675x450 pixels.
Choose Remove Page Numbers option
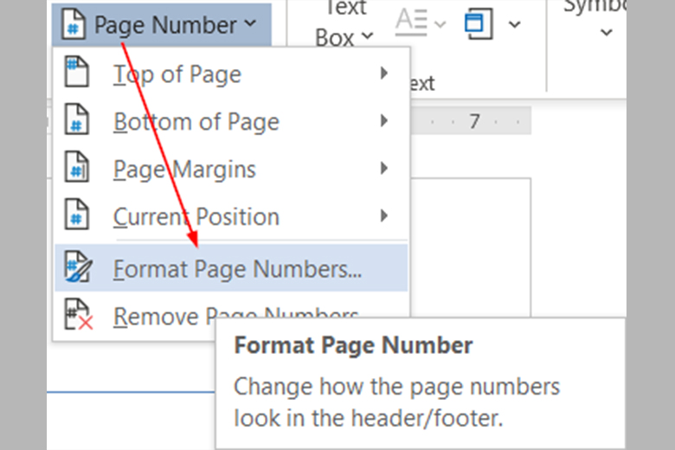point(231,316)
